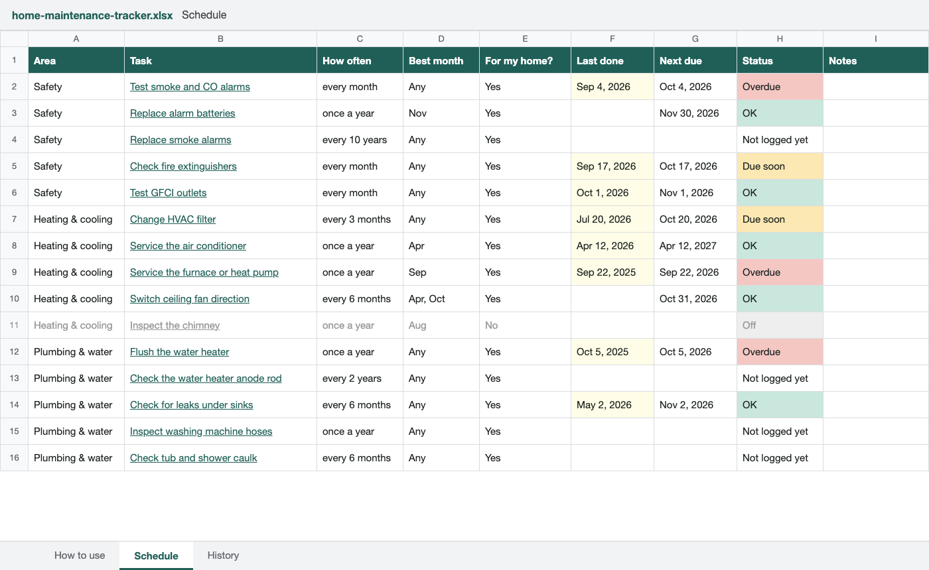Select column F header

point(612,38)
